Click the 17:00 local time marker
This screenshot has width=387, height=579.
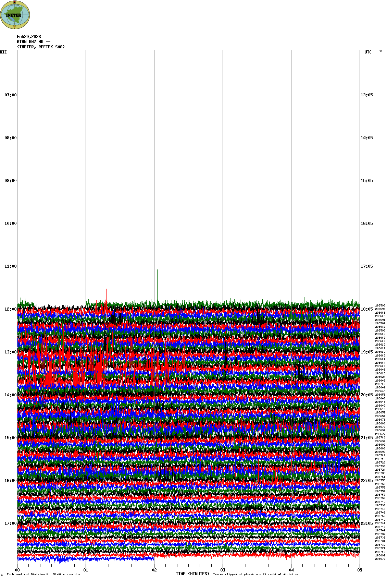pos(10,523)
